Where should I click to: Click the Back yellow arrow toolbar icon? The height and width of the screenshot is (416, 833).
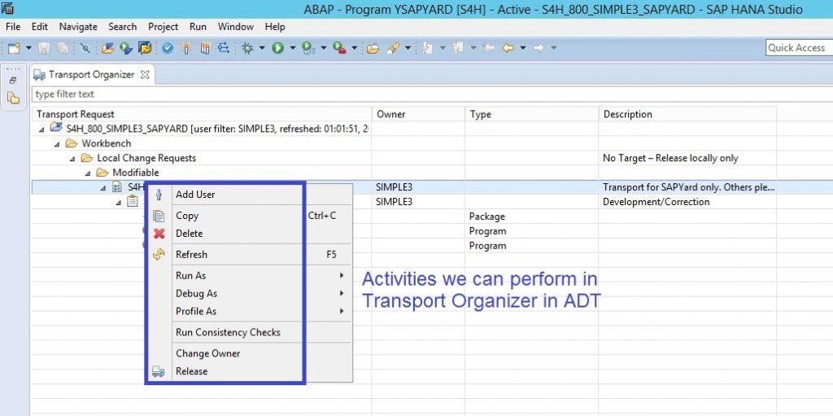pyautogui.click(x=508, y=48)
